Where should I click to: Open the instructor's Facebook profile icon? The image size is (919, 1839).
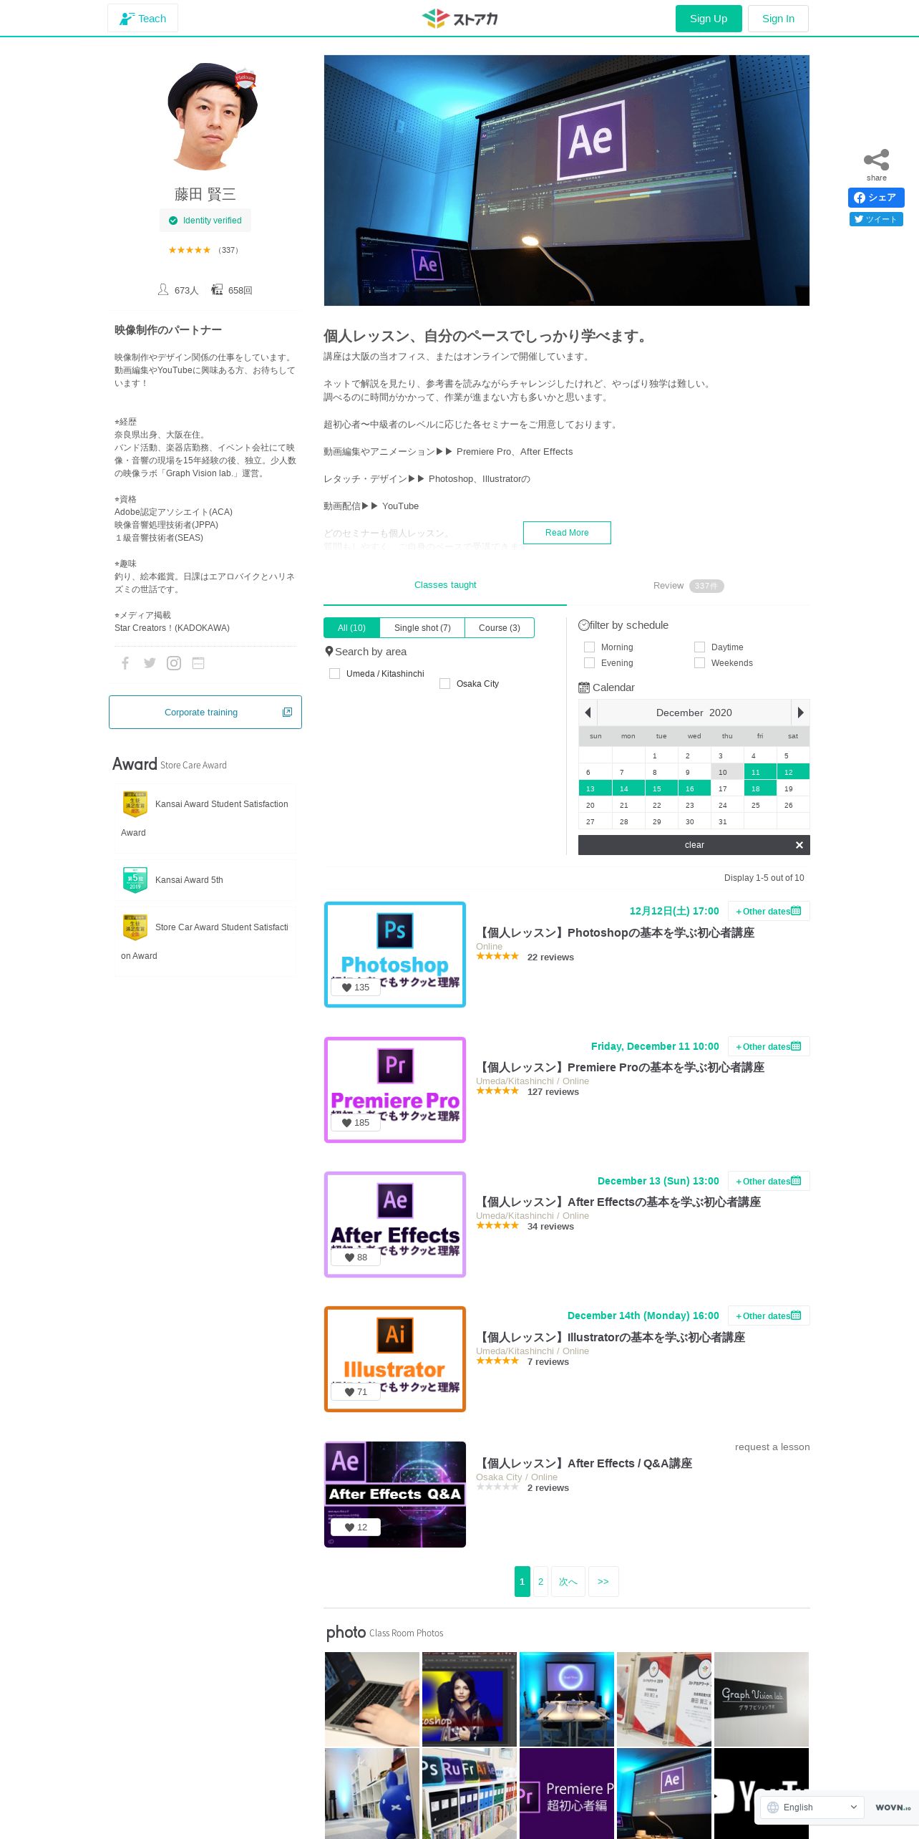125,663
